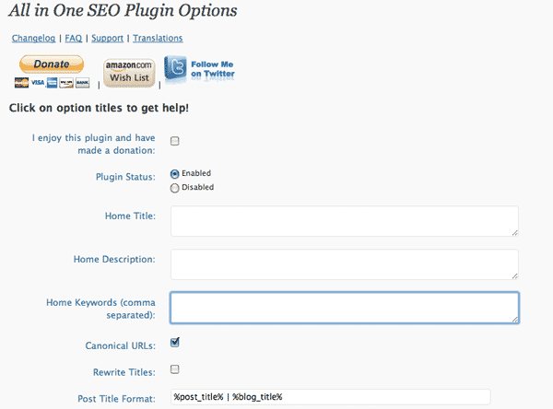Screen dimensions: 553x409
Task: Click the Home Keywords text area
Action: (344, 308)
